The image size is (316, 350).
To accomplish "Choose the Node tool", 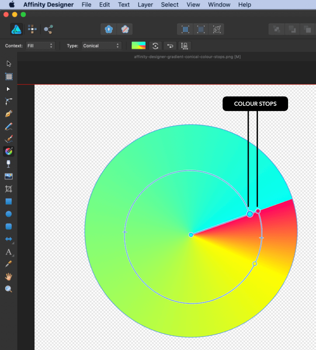I will click(9, 89).
